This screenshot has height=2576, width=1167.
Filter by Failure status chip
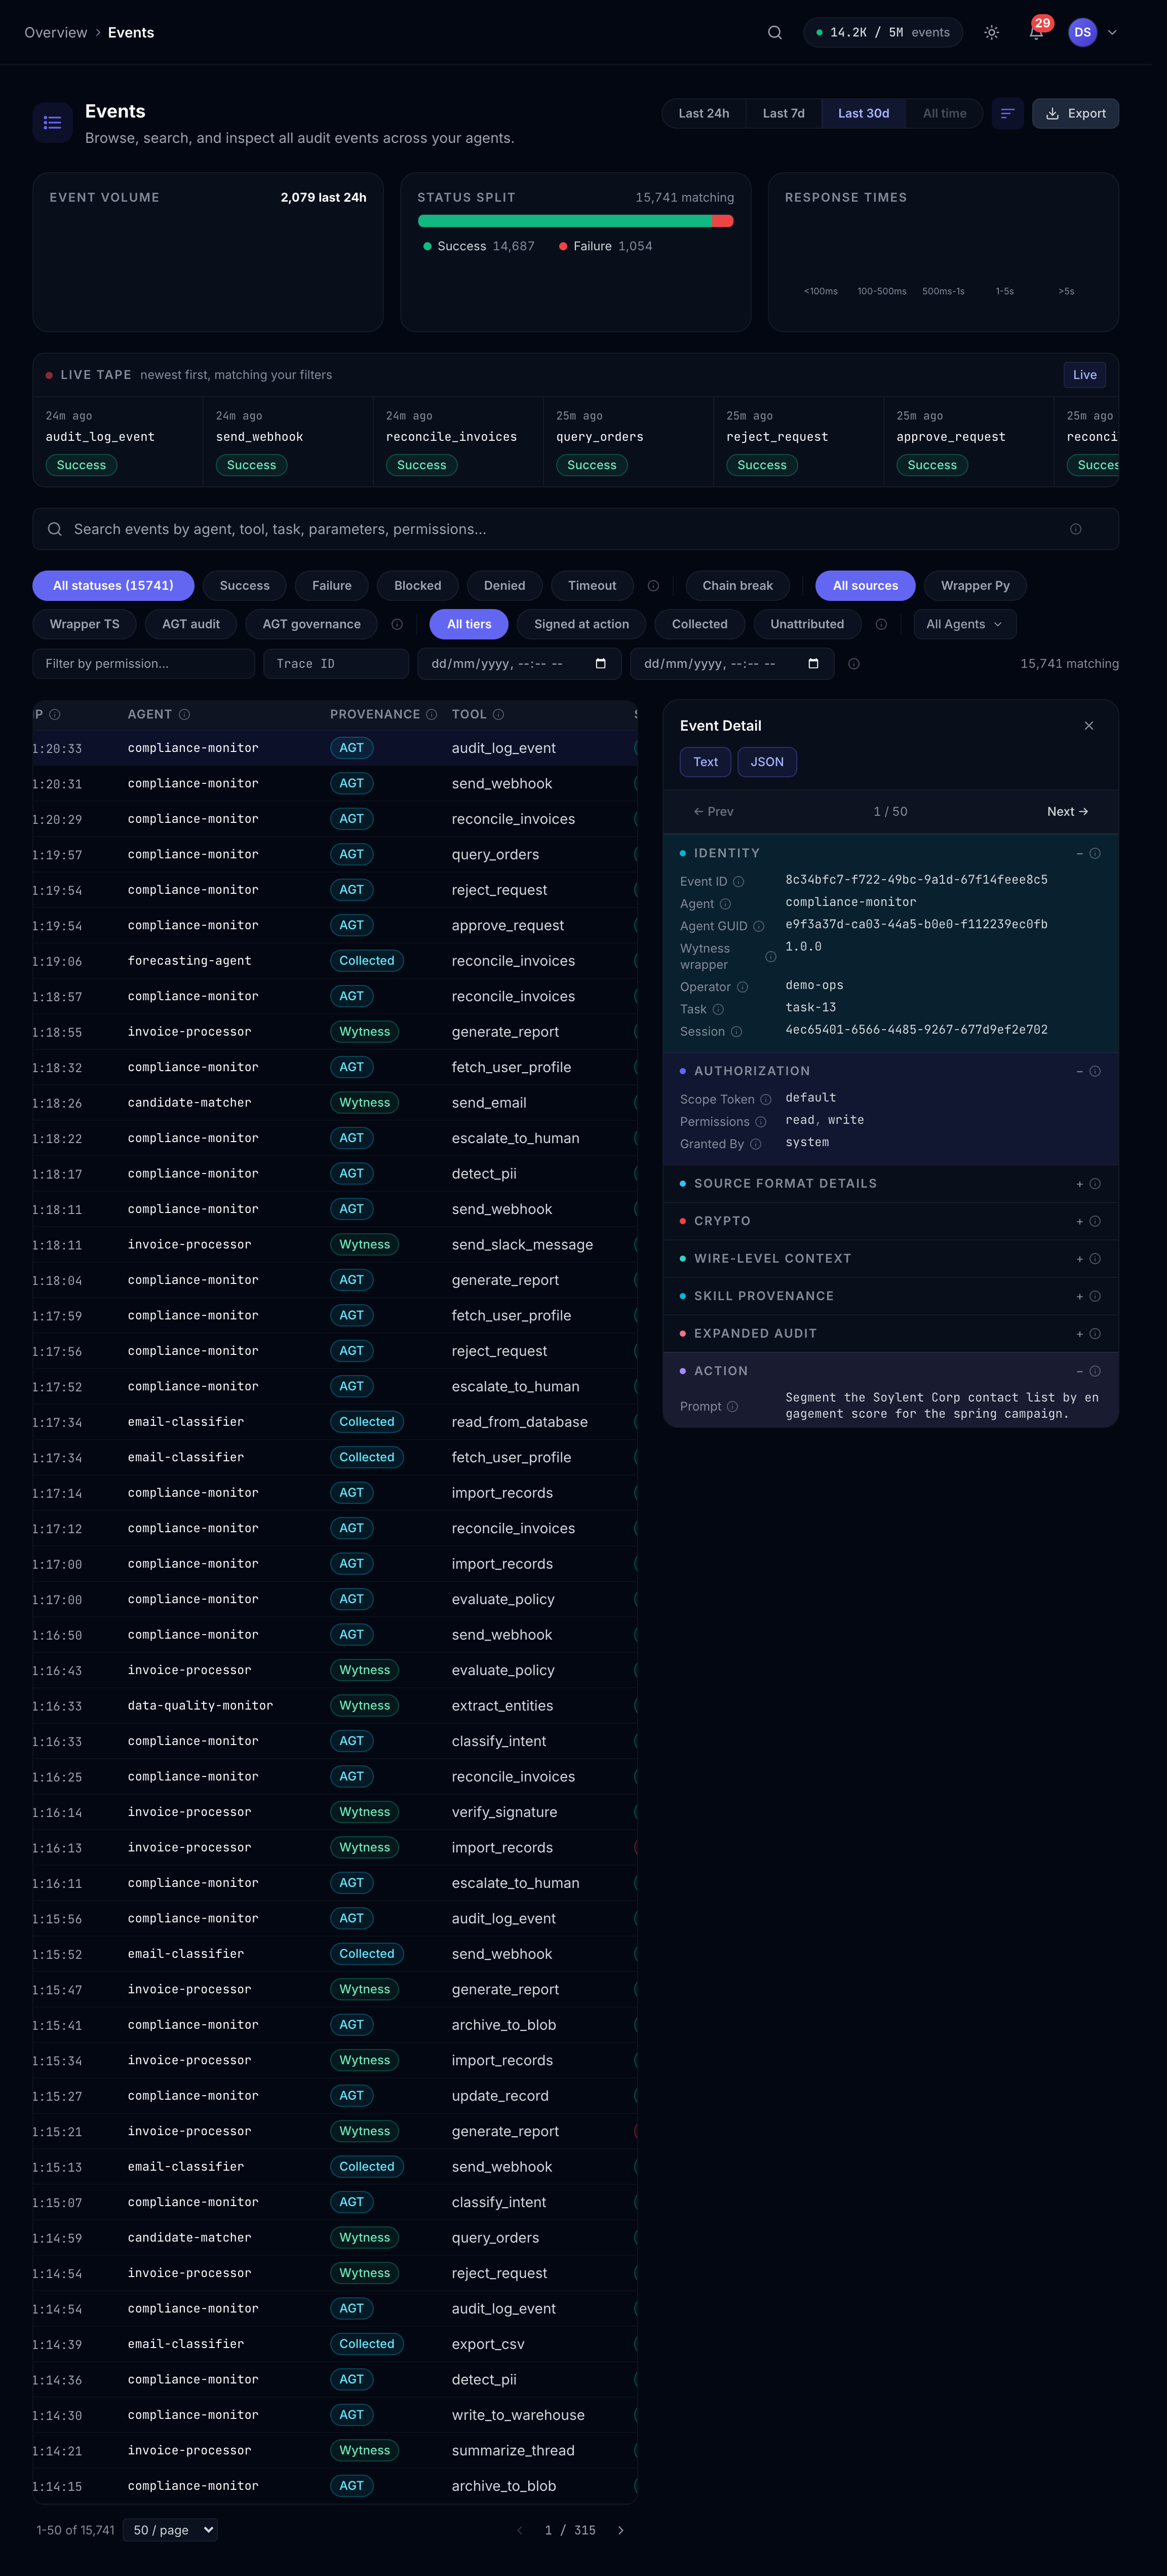332,586
